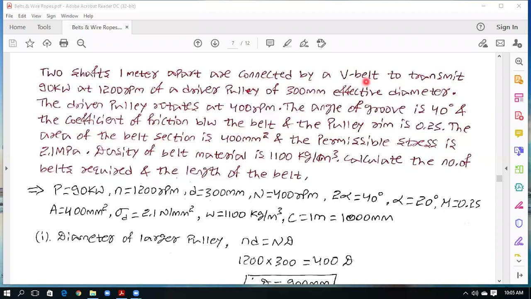Launch Microsoft Edge from taskbar
This screenshot has height=299, width=531.
tap(64, 293)
